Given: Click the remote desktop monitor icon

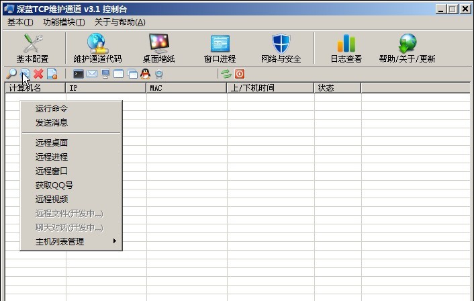Looking at the screenshot, I should tap(105, 74).
